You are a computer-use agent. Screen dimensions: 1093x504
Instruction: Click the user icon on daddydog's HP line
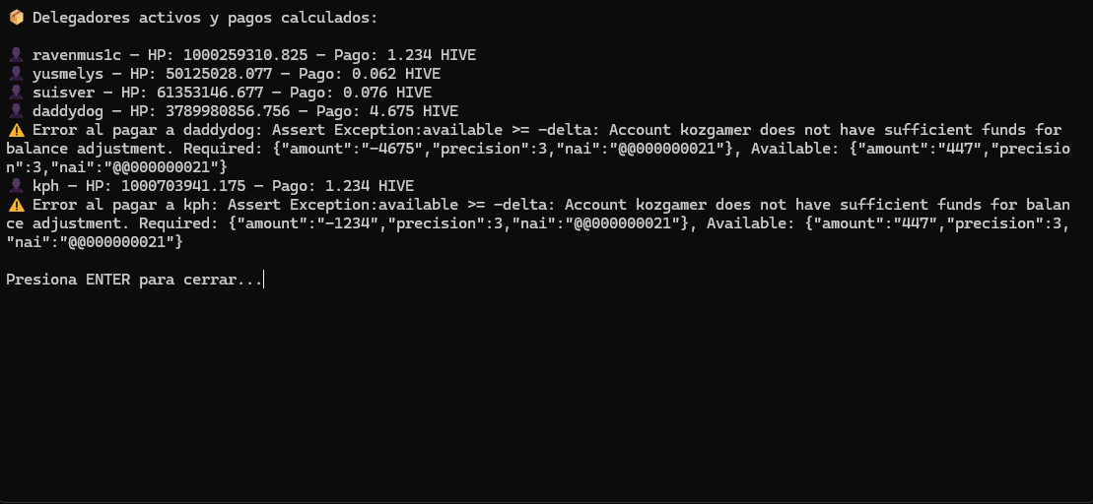point(16,111)
